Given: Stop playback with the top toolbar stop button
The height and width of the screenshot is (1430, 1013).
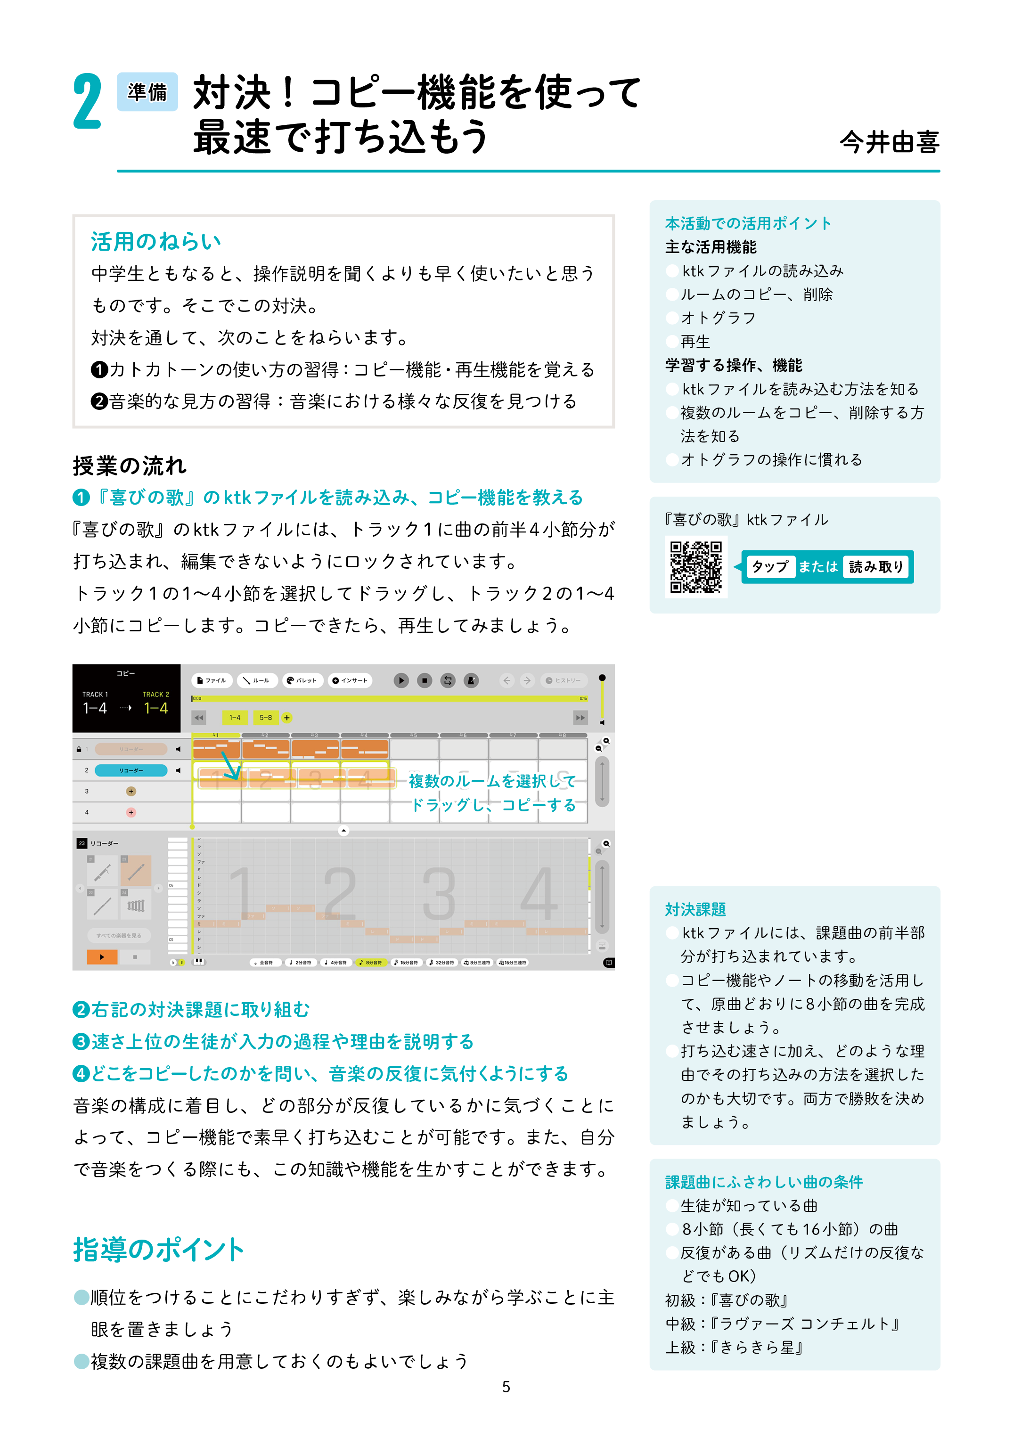Looking at the screenshot, I should click(424, 680).
